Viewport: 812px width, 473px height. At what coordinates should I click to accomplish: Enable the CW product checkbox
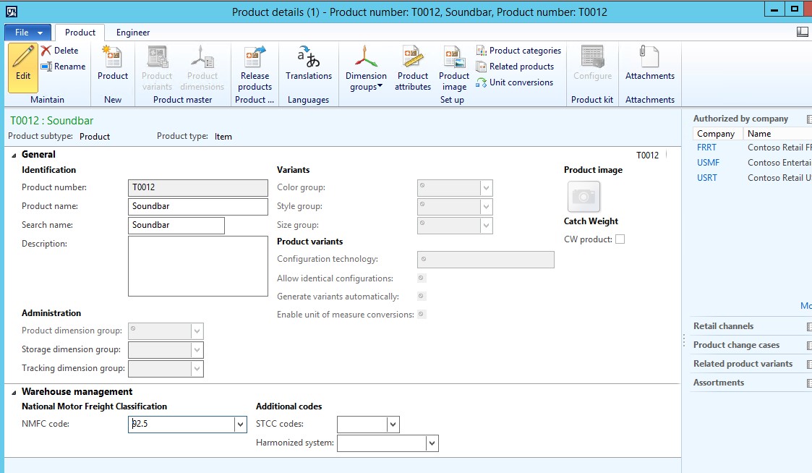(x=620, y=239)
